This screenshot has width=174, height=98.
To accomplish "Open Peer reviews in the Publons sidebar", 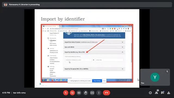I will pos(53,44).
